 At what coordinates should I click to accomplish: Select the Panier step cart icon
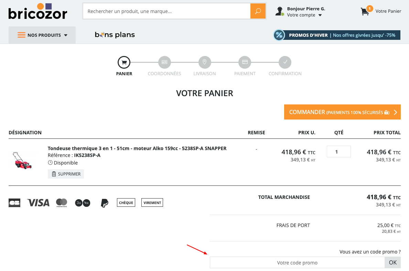[x=124, y=63]
